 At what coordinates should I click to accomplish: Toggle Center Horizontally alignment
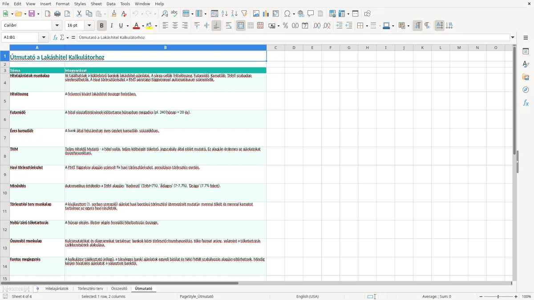175,26
